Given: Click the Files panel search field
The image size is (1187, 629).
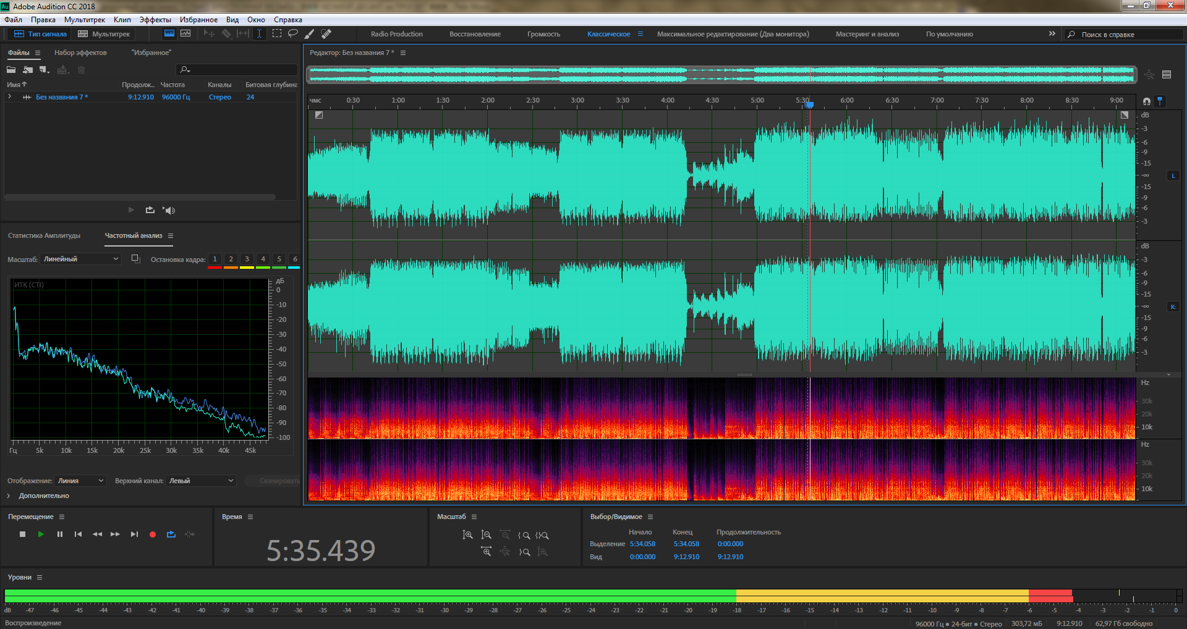Looking at the screenshot, I should coord(241,70).
